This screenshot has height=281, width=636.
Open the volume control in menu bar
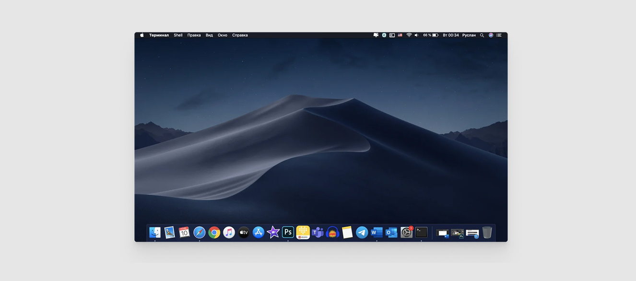coord(416,35)
